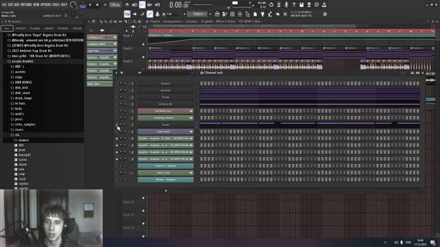440x247 pixels.
Task: Click the super hero channel button
Action: [x=166, y=132]
